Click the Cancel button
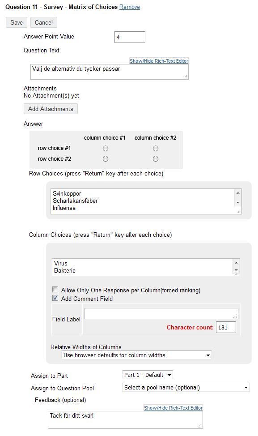The width and height of the screenshot is (258, 436). point(44,22)
